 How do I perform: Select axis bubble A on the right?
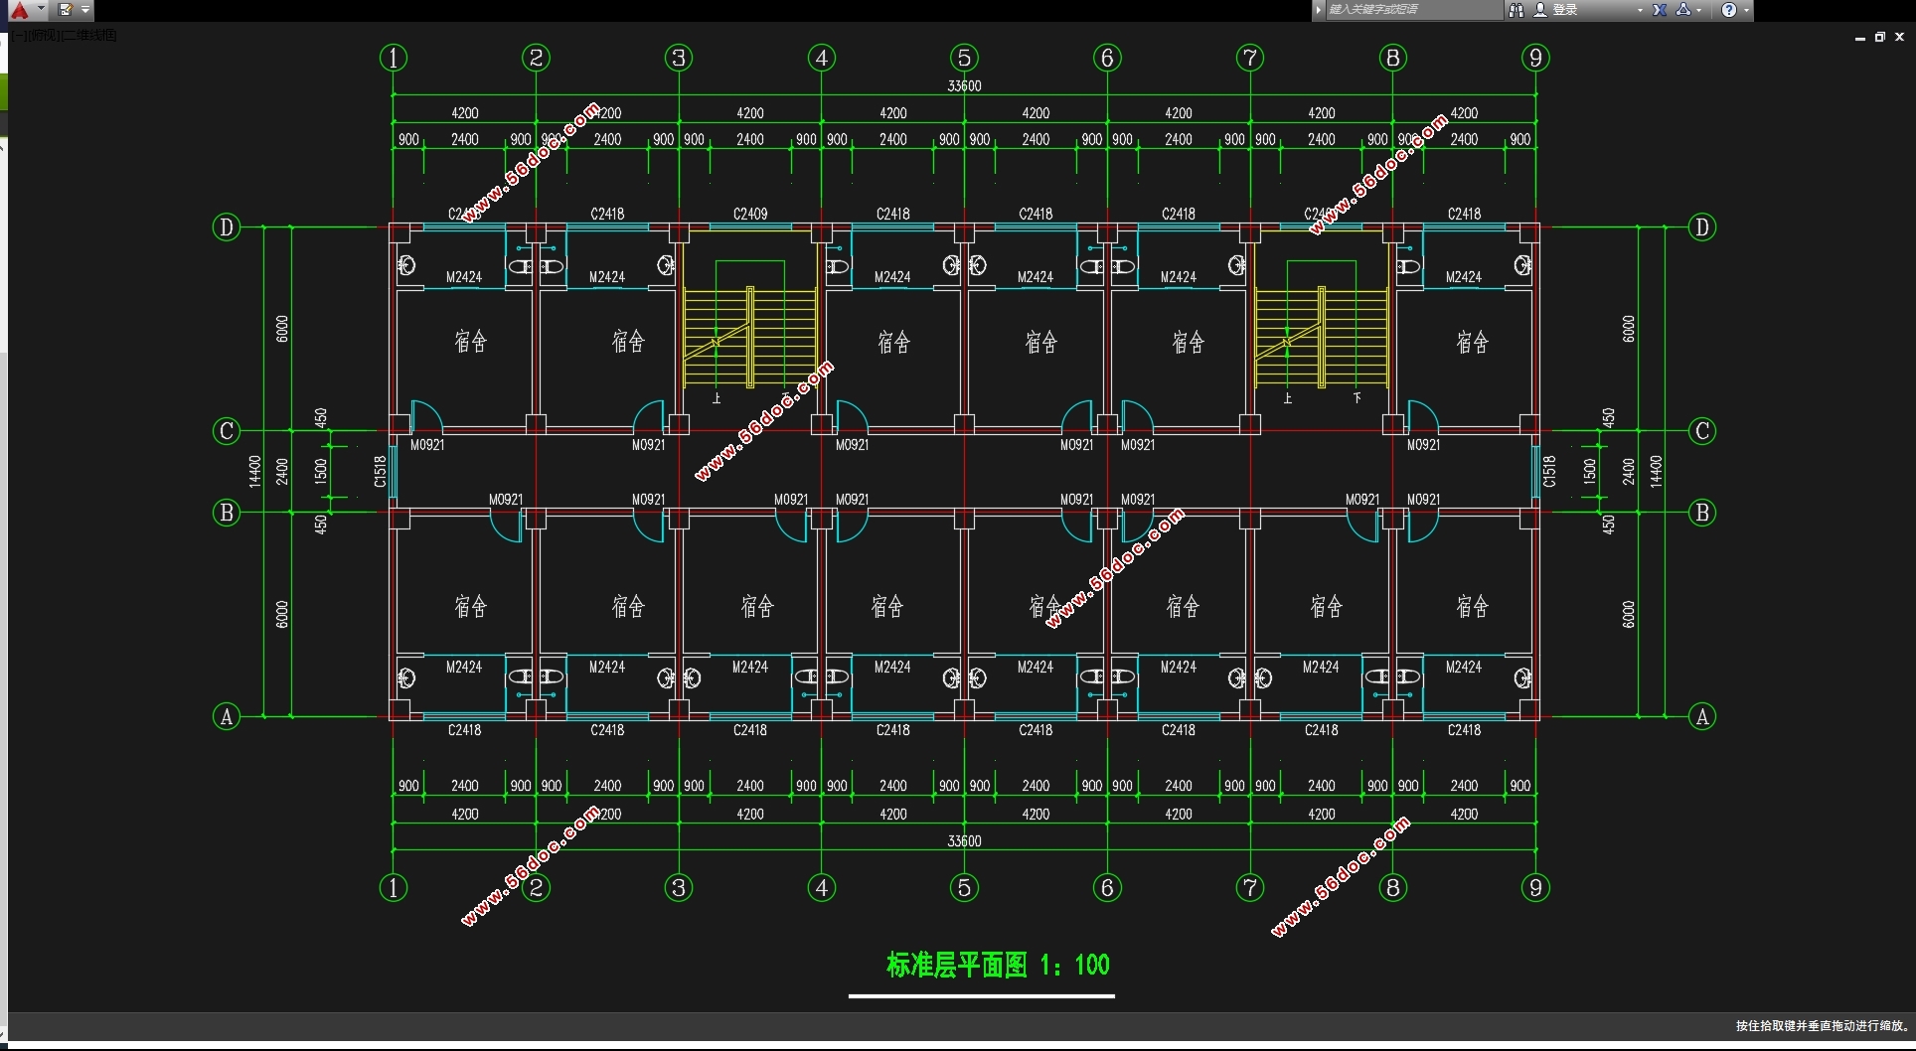[x=1702, y=716]
